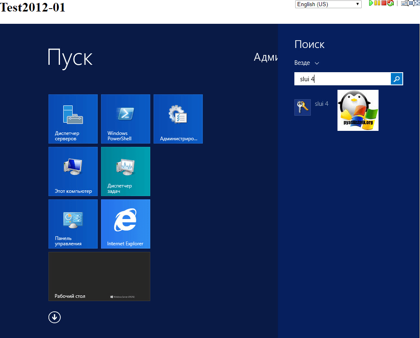Click the restart VM icon
Image resolution: width=420 pixels, height=338 pixels.
(x=390, y=3)
